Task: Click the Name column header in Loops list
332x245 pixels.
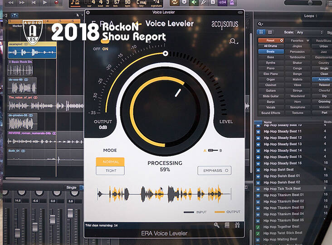Action: pos(268,122)
